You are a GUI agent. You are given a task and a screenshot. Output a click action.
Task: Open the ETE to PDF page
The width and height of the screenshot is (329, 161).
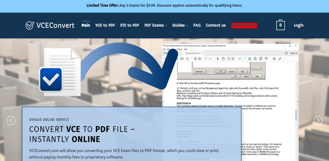(x=130, y=25)
